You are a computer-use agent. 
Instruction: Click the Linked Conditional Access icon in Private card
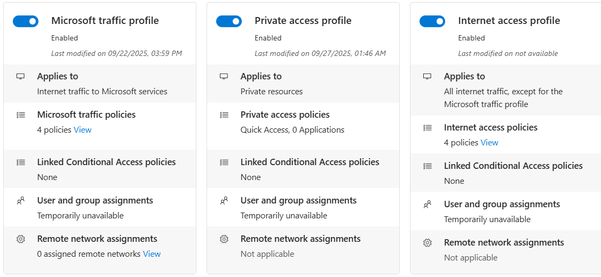[224, 162]
